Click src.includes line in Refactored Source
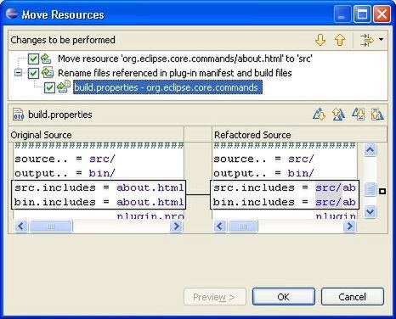The image size is (396, 319). tap(285, 187)
